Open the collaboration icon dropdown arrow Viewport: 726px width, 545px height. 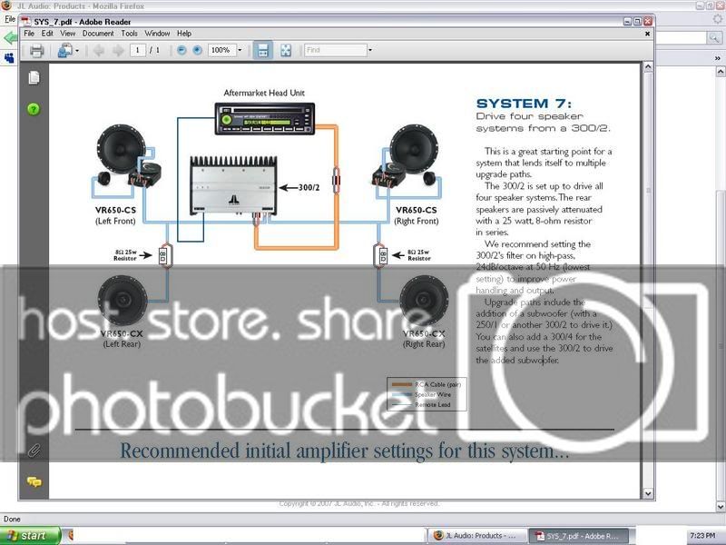click(x=77, y=51)
